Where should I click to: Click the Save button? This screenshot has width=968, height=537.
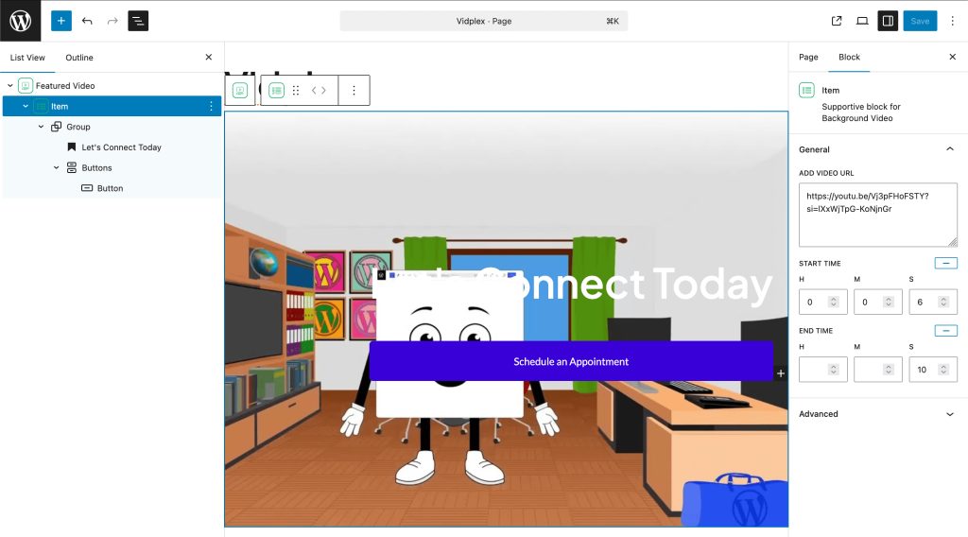point(920,21)
